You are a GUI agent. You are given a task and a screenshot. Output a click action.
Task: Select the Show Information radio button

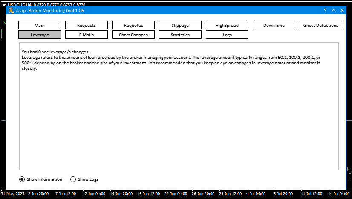coord(22,179)
